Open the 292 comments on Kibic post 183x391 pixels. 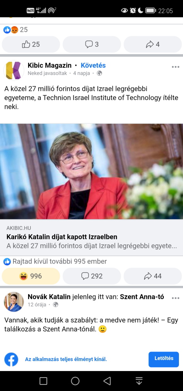[x=92, y=276]
